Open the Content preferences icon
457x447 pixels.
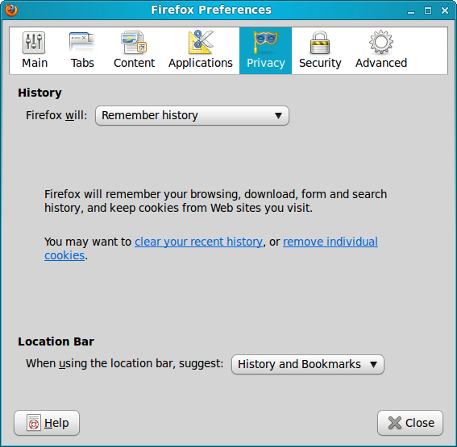pyautogui.click(x=134, y=43)
